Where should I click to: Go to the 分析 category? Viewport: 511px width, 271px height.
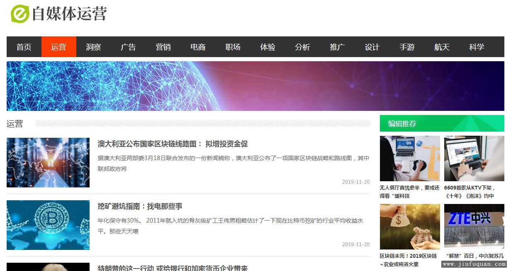(x=303, y=47)
